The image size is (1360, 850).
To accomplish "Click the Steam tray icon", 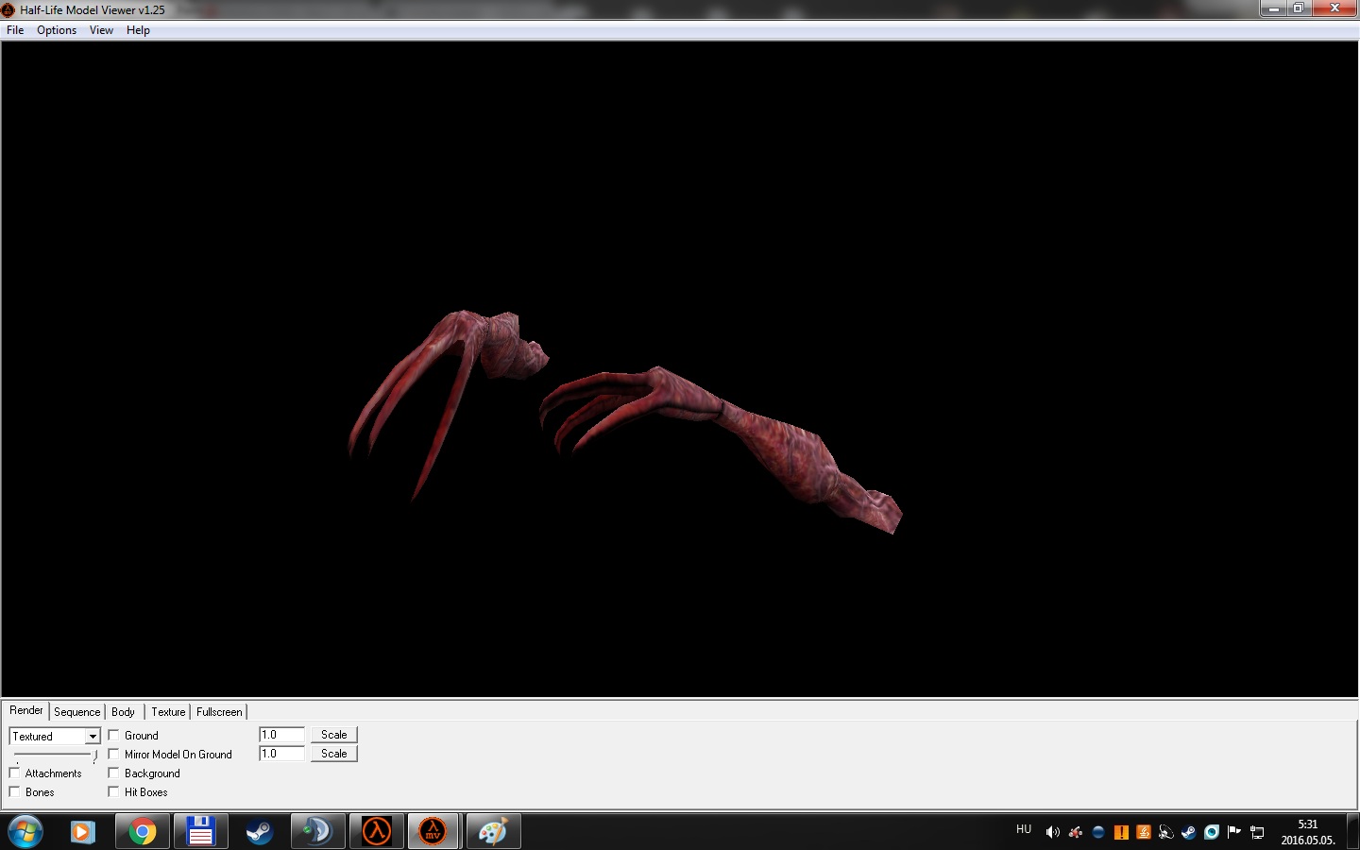I will 1189,832.
